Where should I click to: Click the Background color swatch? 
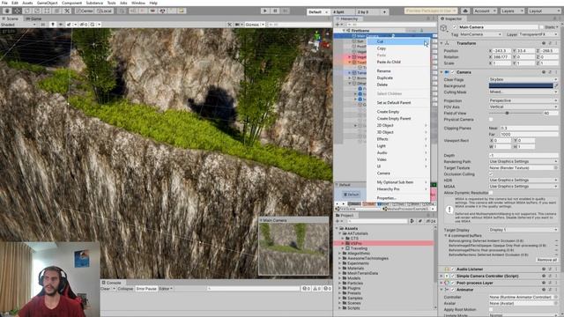coord(521,85)
